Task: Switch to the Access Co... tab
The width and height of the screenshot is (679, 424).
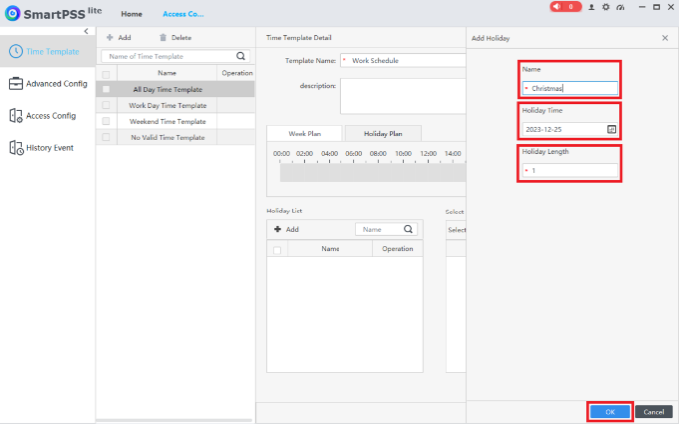Action: coord(183,14)
